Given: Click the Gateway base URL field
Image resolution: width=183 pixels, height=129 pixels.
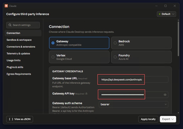Looking at the screenshot, I should click(133, 80).
